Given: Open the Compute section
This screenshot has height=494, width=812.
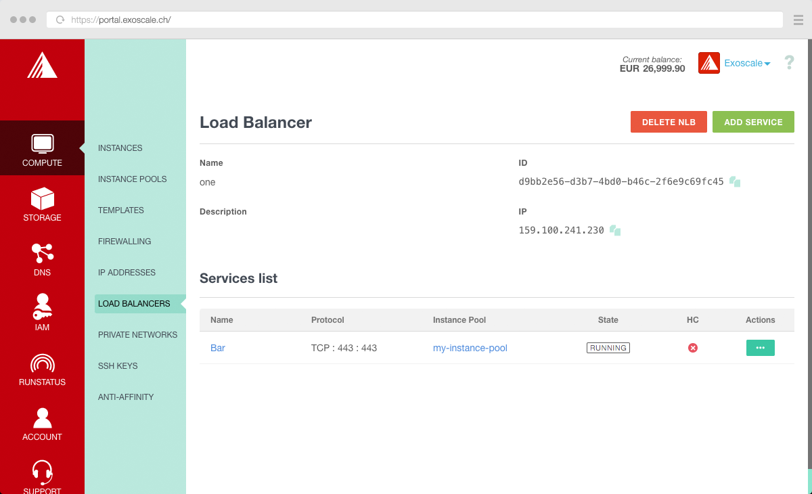Looking at the screenshot, I should (x=42, y=148).
